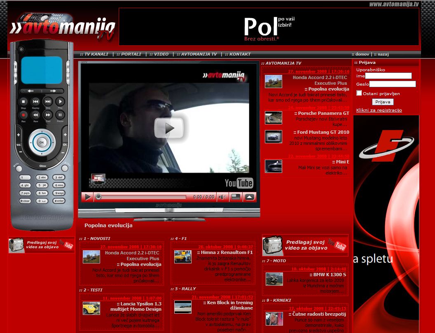
Task: Click the Rew rewind button on the remote
Action: pyautogui.click(x=35, y=115)
